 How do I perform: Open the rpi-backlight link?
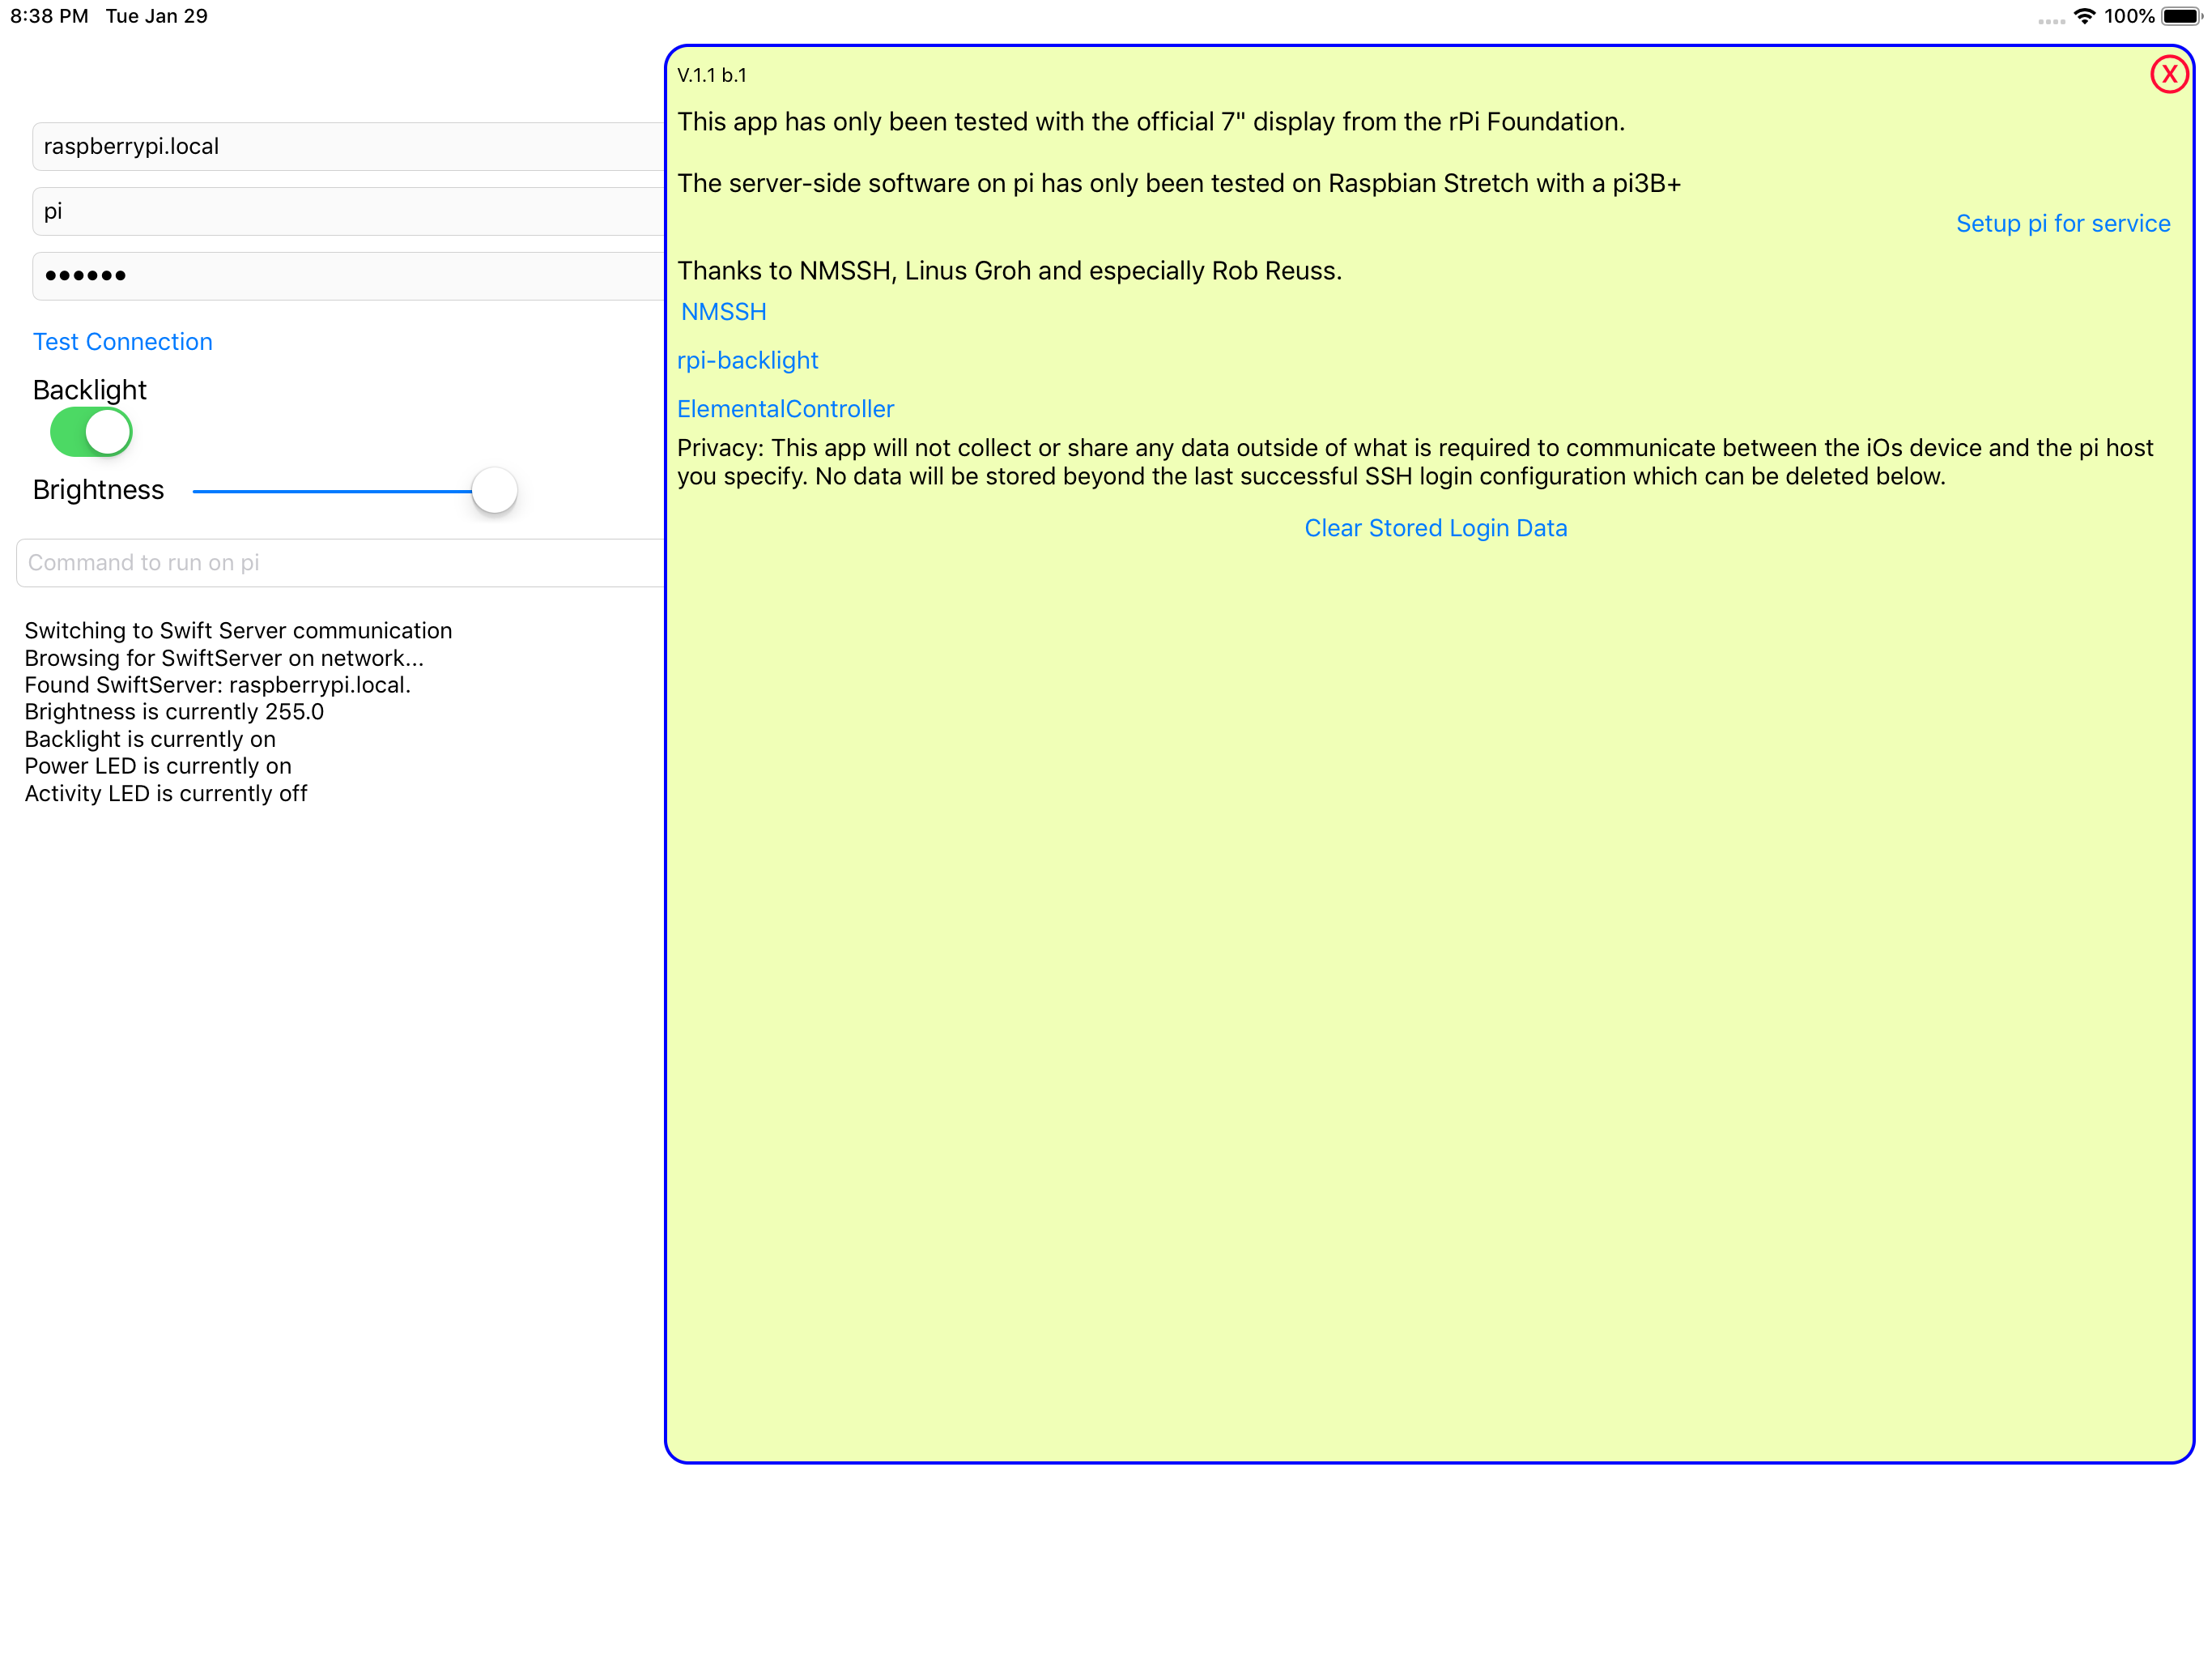point(747,360)
